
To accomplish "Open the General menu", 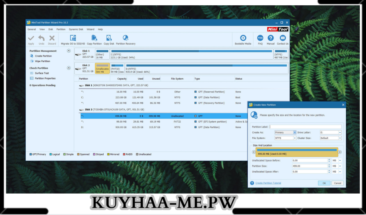I will point(32,29).
